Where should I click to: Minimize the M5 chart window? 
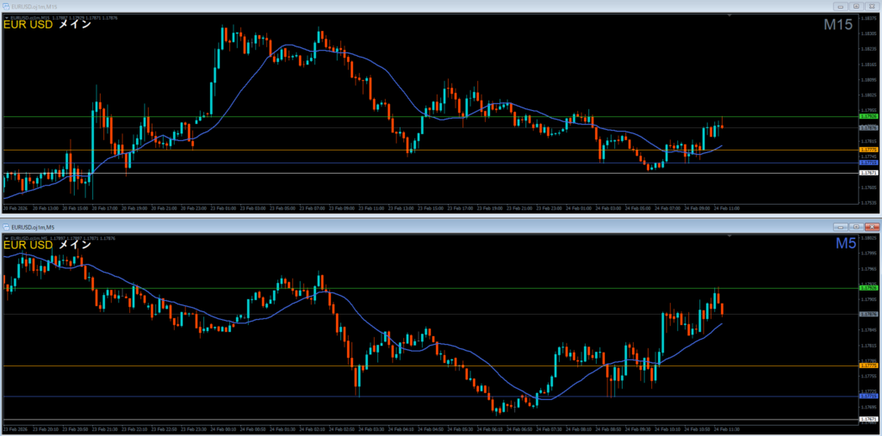coord(842,226)
